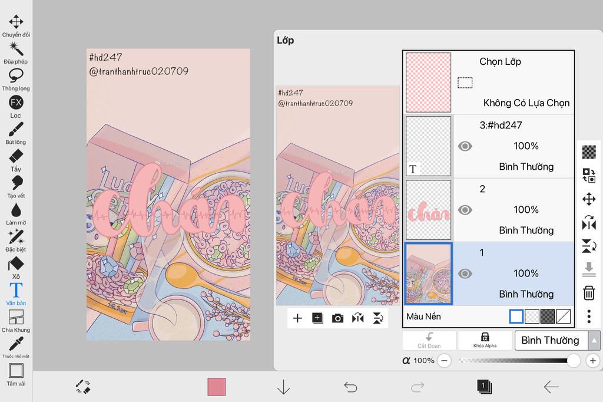The height and width of the screenshot is (402, 603).
Task: Open the layers button showing 1
Action: [484, 387]
